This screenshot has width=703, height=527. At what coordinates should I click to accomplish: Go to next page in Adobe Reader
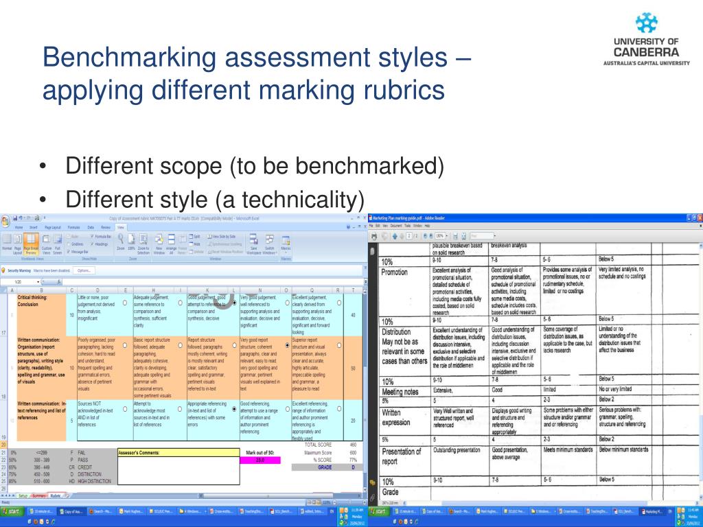click(x=401, y=236)
